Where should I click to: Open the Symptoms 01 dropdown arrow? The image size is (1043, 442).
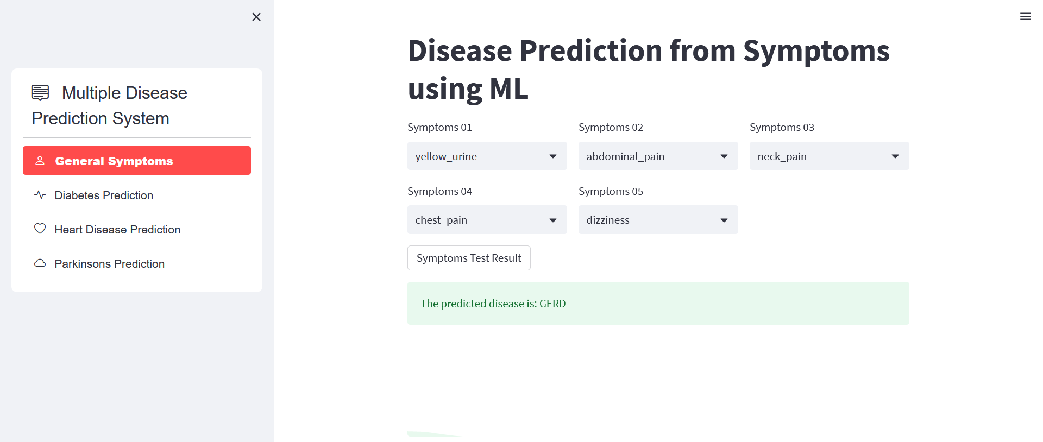pyautogui.click(x=553, y=156)
